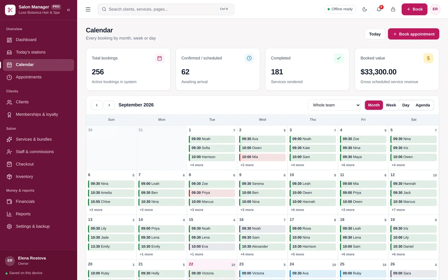Viewport: 448px width, 280px height.
Task: Click the Confirmed / scheduled clock icon
Action: click(249, 58)
